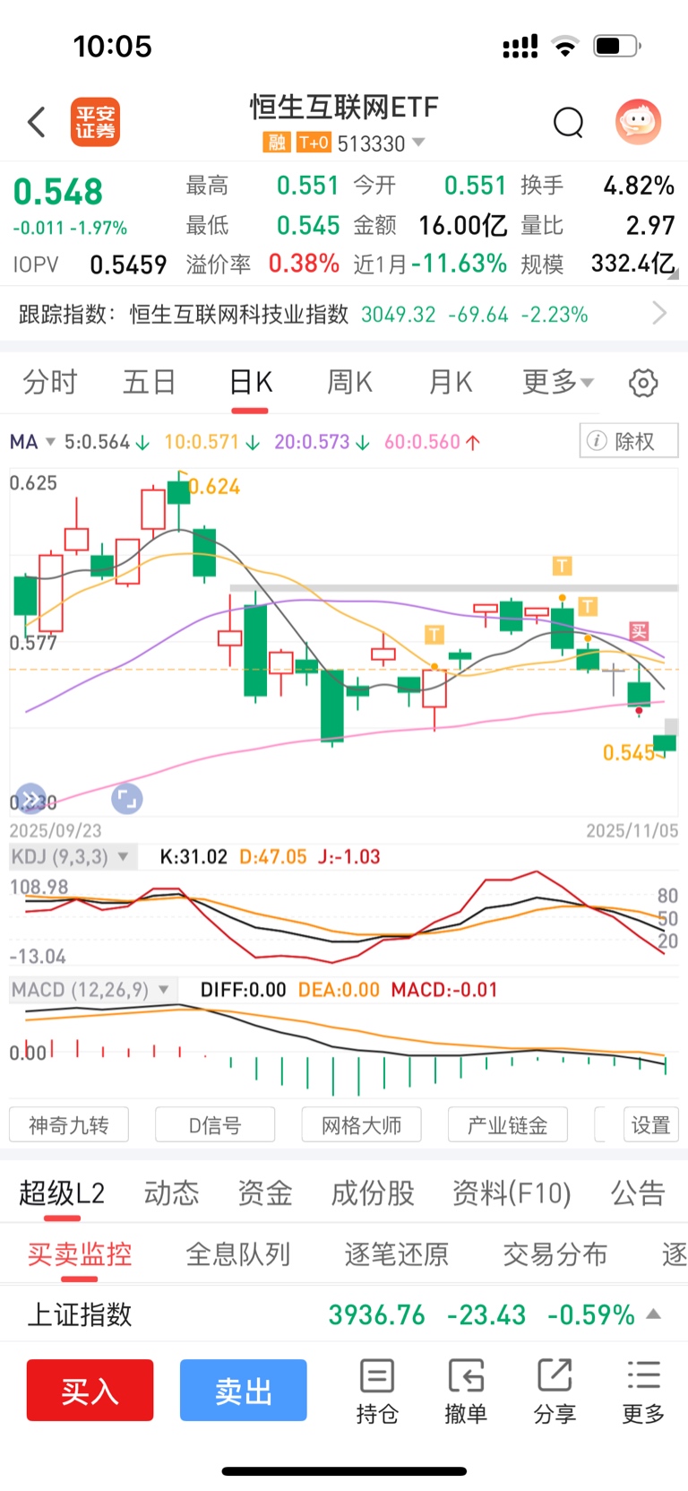This screenshot has width=688, height=1491.
Task: Tap the 规模 332.4亿 value
Action: point(632,263)
